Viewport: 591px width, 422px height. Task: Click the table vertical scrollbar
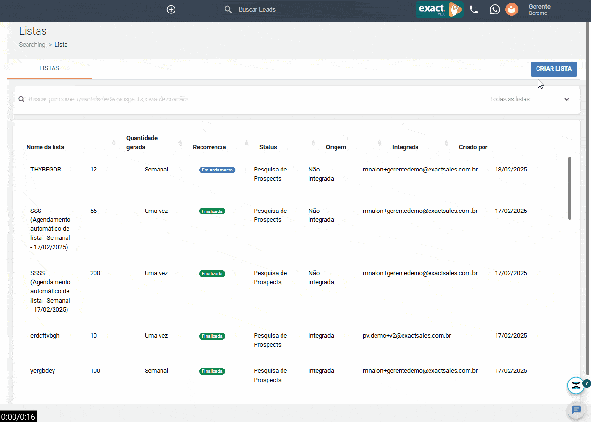[x=570, y=188]
